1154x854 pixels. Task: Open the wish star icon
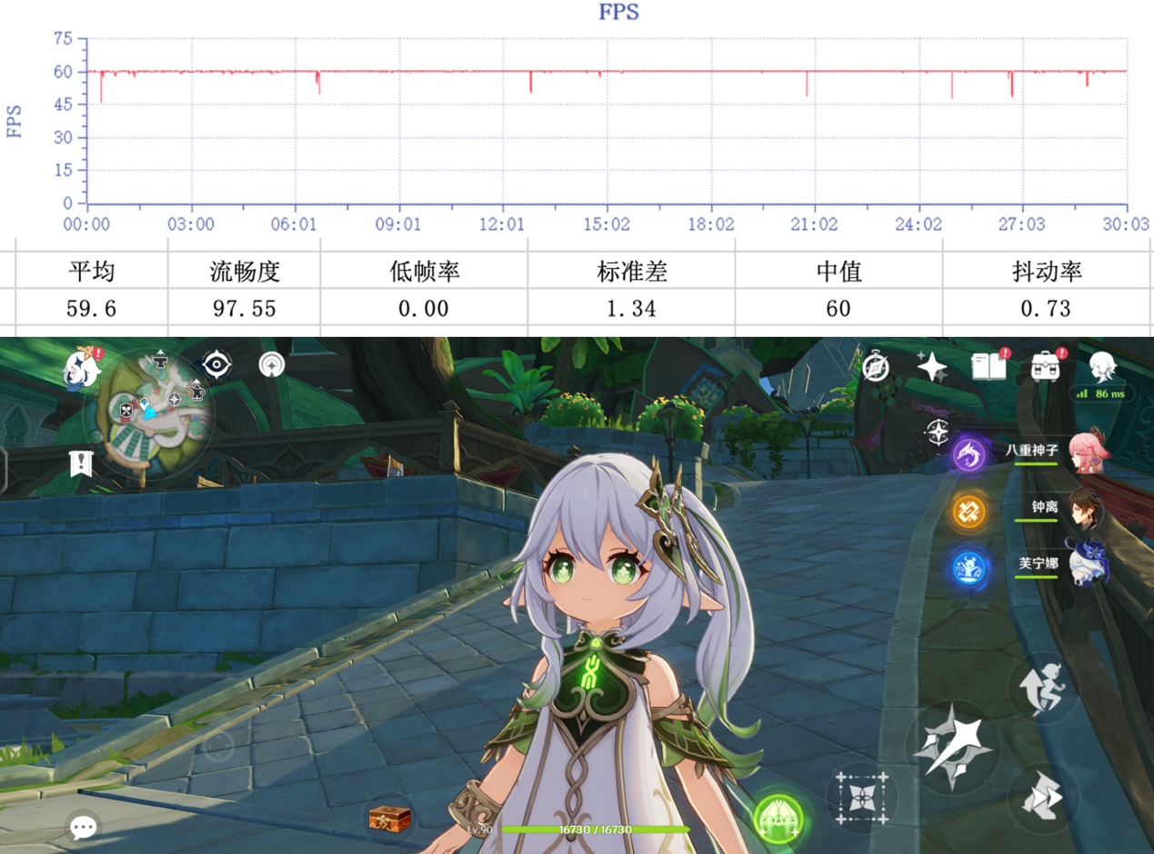point(931,367)
